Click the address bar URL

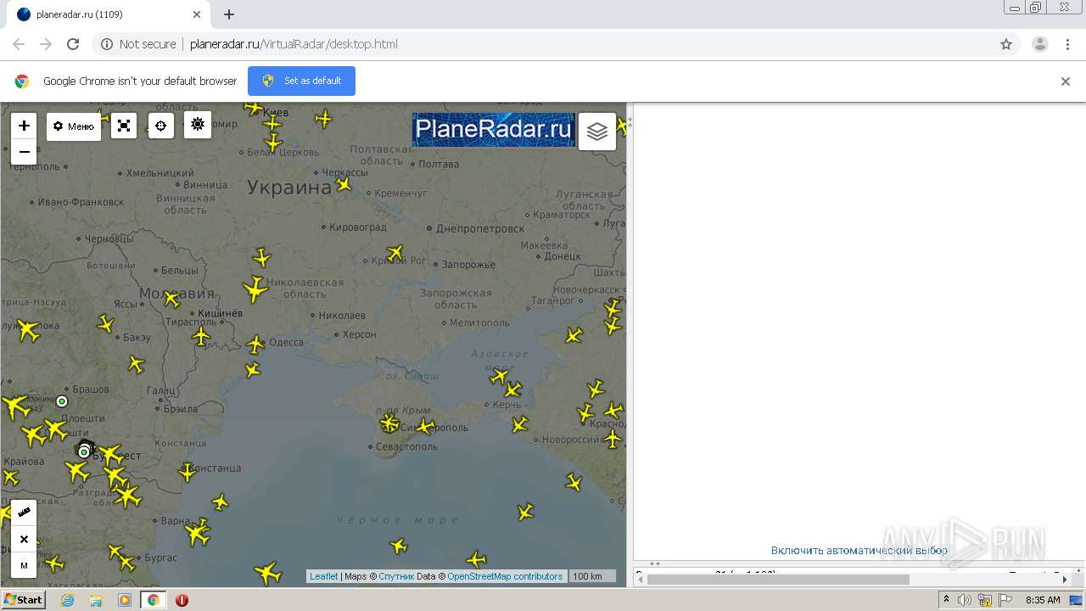[x=294, y=44]
